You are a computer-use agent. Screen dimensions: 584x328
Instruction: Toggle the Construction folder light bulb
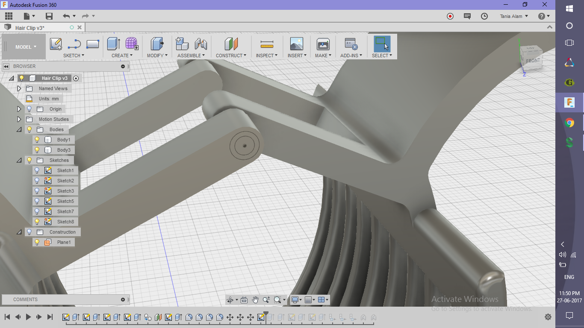pyautogui.click(x=29, y=232)
